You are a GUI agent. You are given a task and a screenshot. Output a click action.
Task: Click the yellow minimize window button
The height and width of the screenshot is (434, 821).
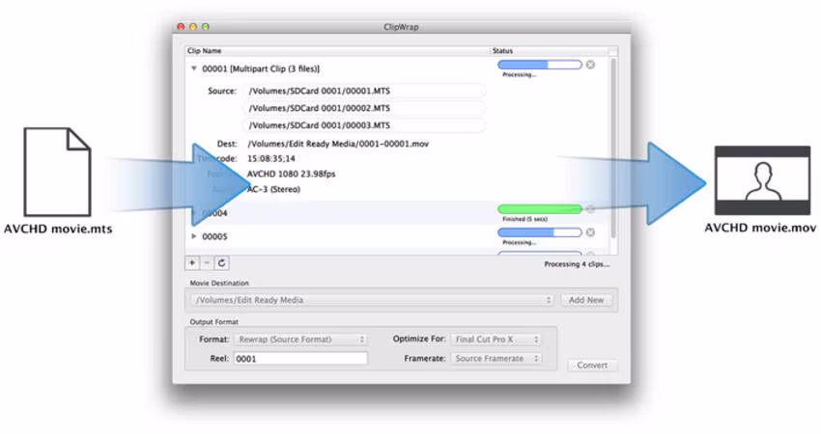[x=193, y=26]
